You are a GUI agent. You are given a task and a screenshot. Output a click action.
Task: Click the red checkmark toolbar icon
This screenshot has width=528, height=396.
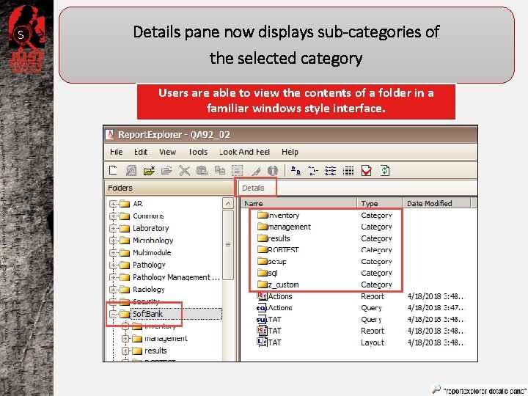(x=367, y=171)
